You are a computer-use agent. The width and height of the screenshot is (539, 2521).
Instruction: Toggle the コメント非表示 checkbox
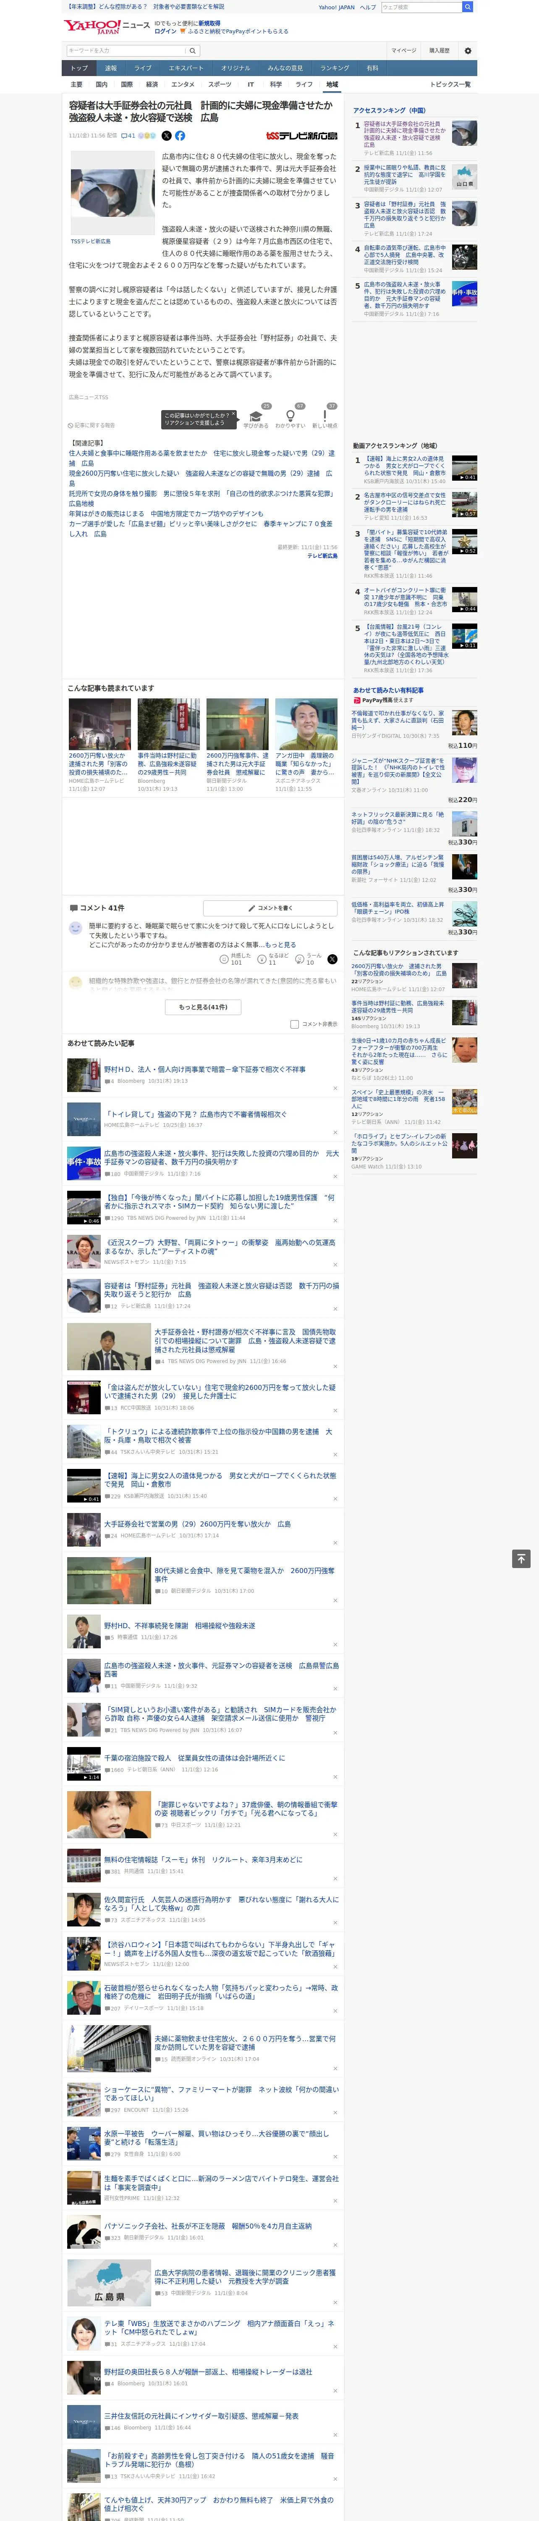(294, 1025)
